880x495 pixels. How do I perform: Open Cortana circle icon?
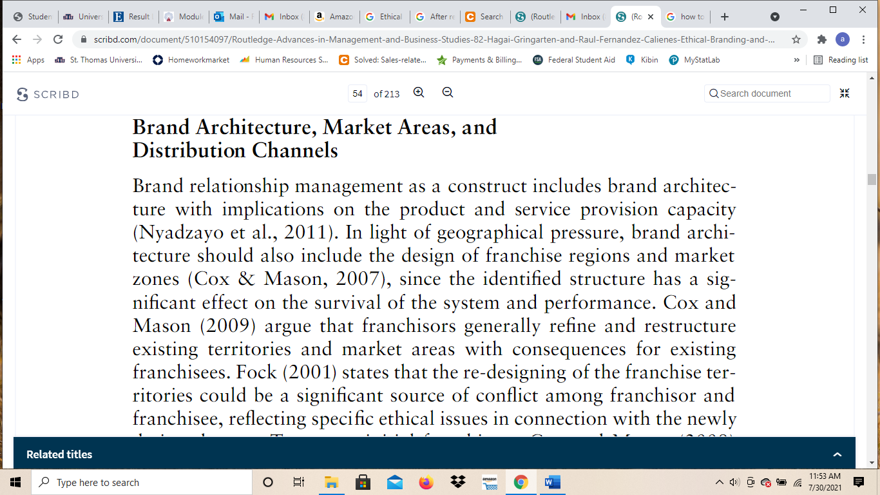(268, 482)
